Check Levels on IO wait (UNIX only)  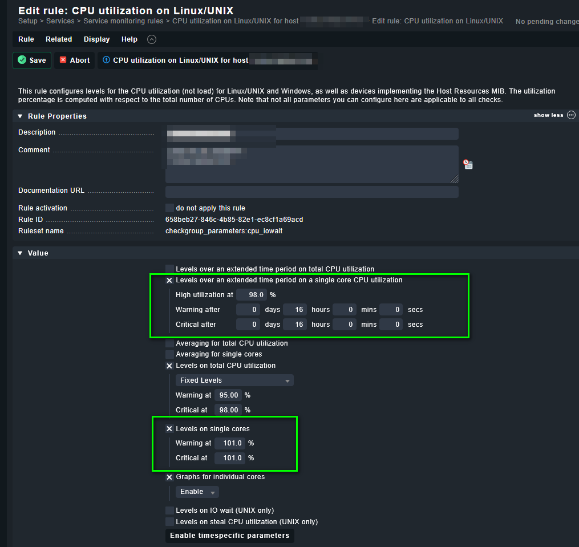pos(169,510)
